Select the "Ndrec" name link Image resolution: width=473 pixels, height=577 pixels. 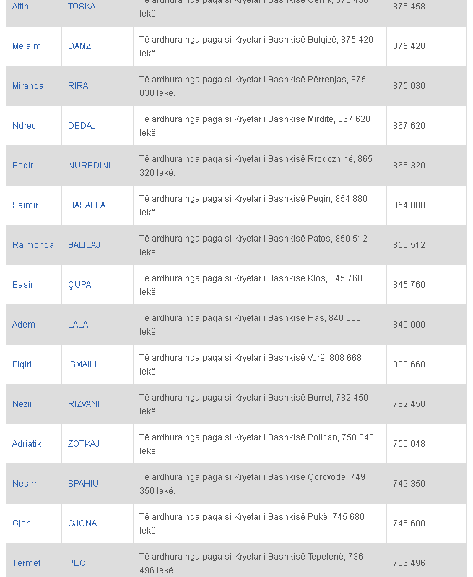click(x=24, y=126)
